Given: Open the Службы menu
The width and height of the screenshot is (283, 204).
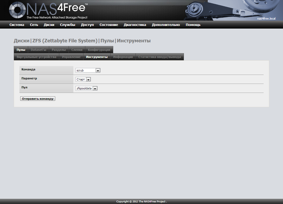Looking at the screenshot, I should point(67,25).
